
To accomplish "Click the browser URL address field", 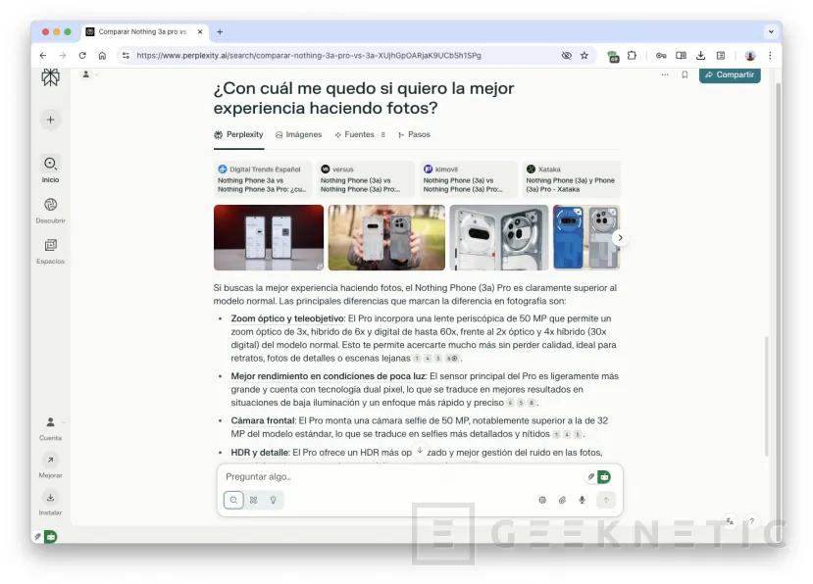I will pos(345,56).
